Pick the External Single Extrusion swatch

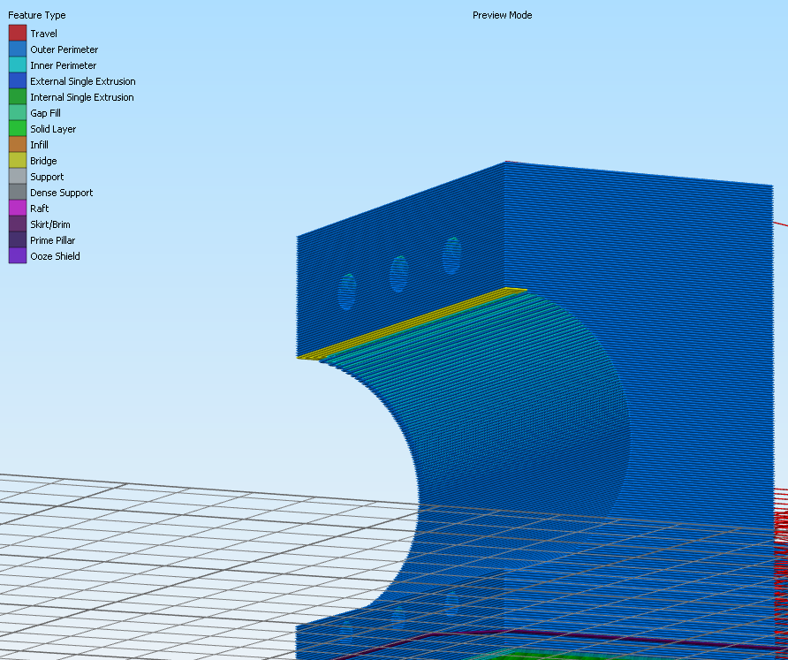pyautogui.click(x=18, y=80)
